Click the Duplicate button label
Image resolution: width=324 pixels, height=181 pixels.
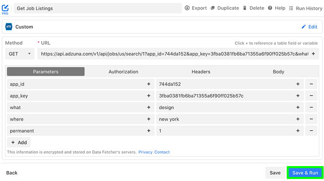tap(228, 8)
